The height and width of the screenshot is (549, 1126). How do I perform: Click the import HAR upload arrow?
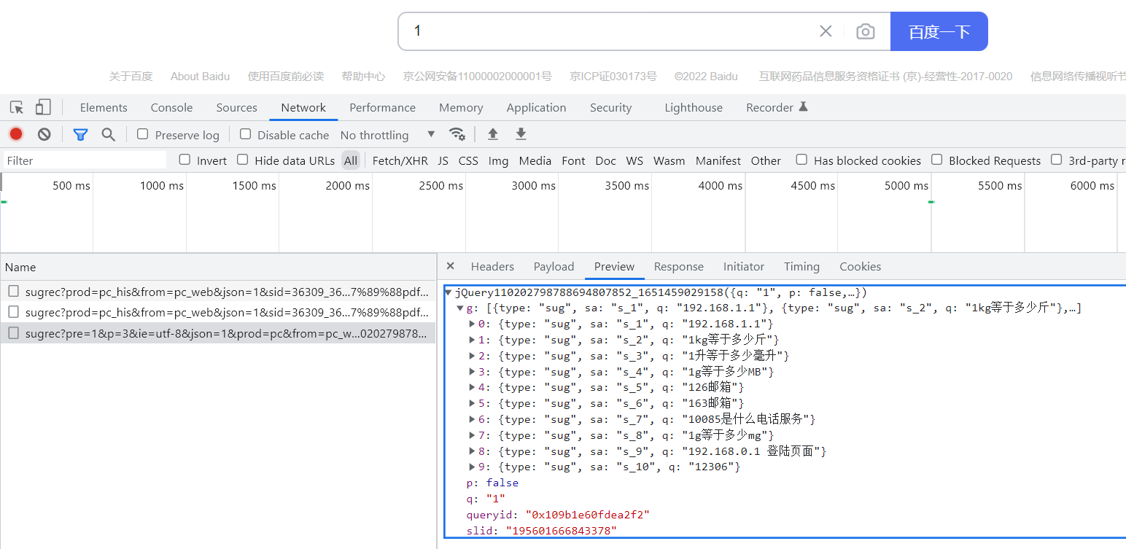[x=493, y=134]
